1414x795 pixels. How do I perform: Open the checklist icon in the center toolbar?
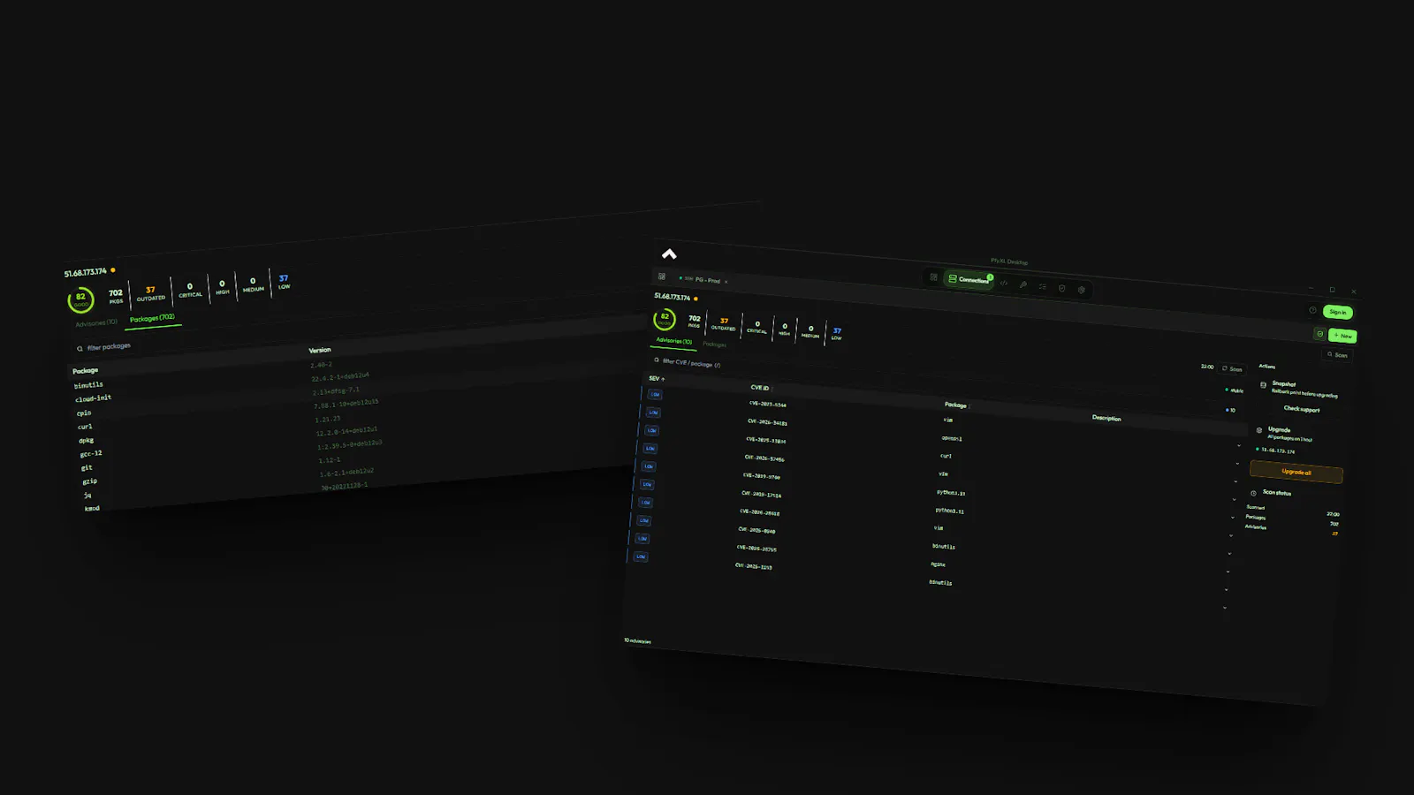click(1043, 286)
